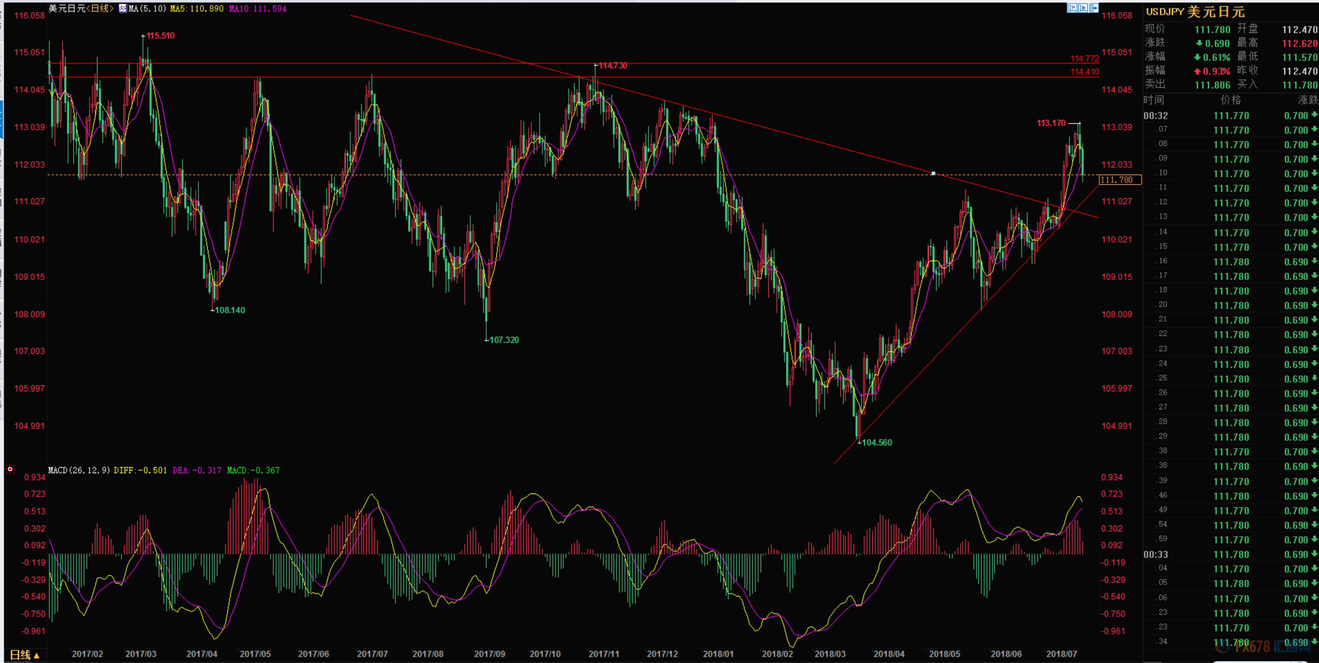Screen dimensions: 1319x663
Task: Click the <日线> period label in chart title
Action: point(100,8)
